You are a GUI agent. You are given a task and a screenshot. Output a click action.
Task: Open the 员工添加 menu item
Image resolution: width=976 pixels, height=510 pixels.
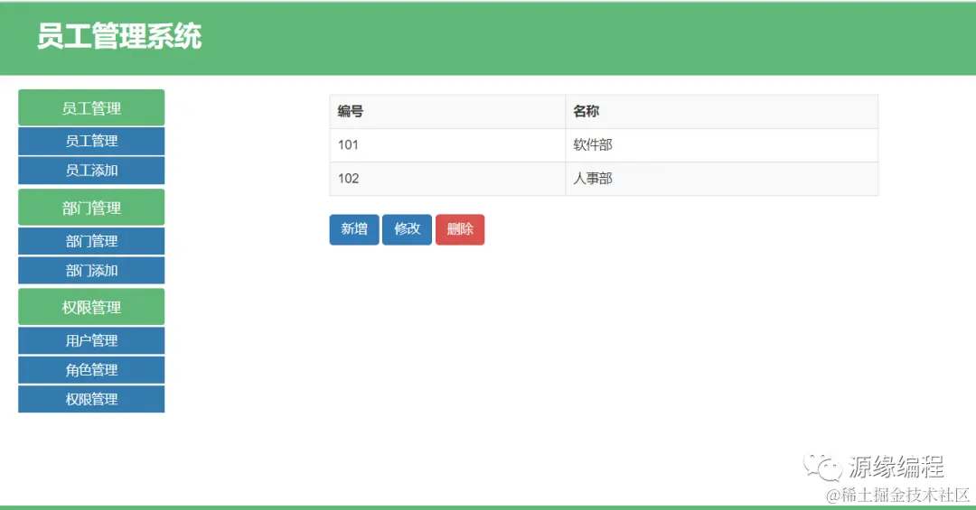click(91, 171)
